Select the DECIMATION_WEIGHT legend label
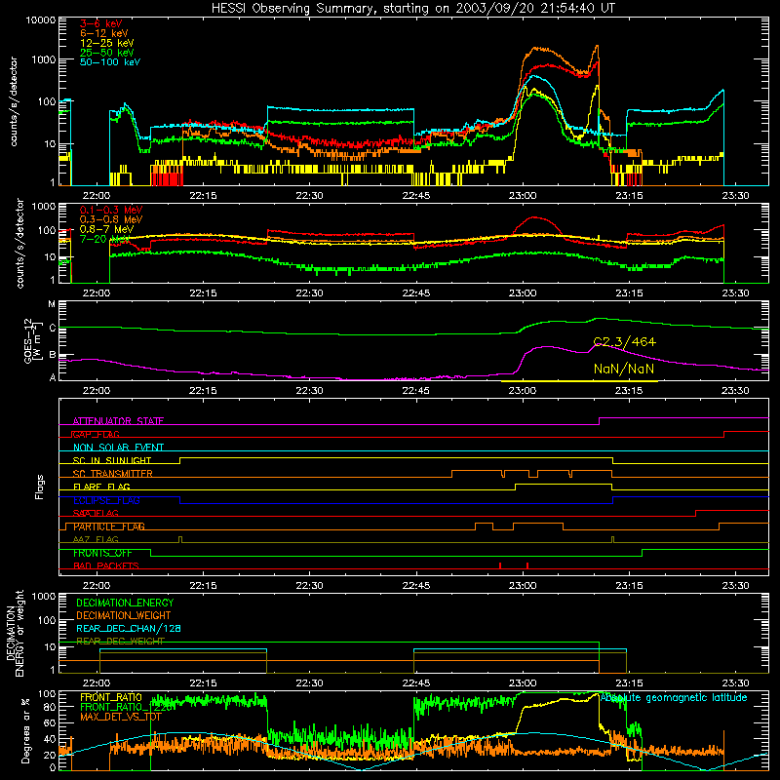 click(124, 615)
